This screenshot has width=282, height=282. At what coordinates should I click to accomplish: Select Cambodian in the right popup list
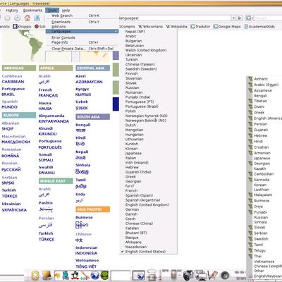coord(264,174)
